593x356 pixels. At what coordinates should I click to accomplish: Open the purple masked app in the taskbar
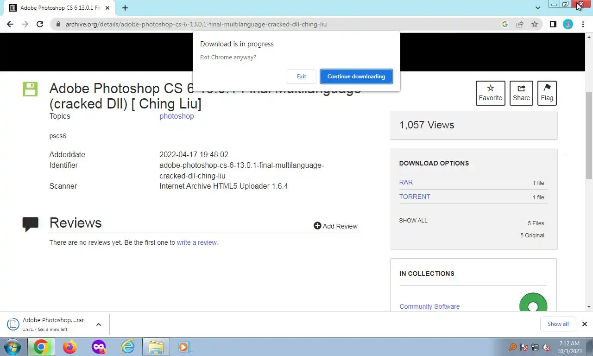pos(99,347)
